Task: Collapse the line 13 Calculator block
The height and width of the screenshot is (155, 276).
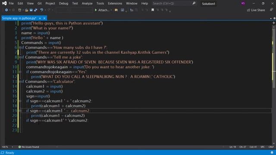Action: point(20,81)
